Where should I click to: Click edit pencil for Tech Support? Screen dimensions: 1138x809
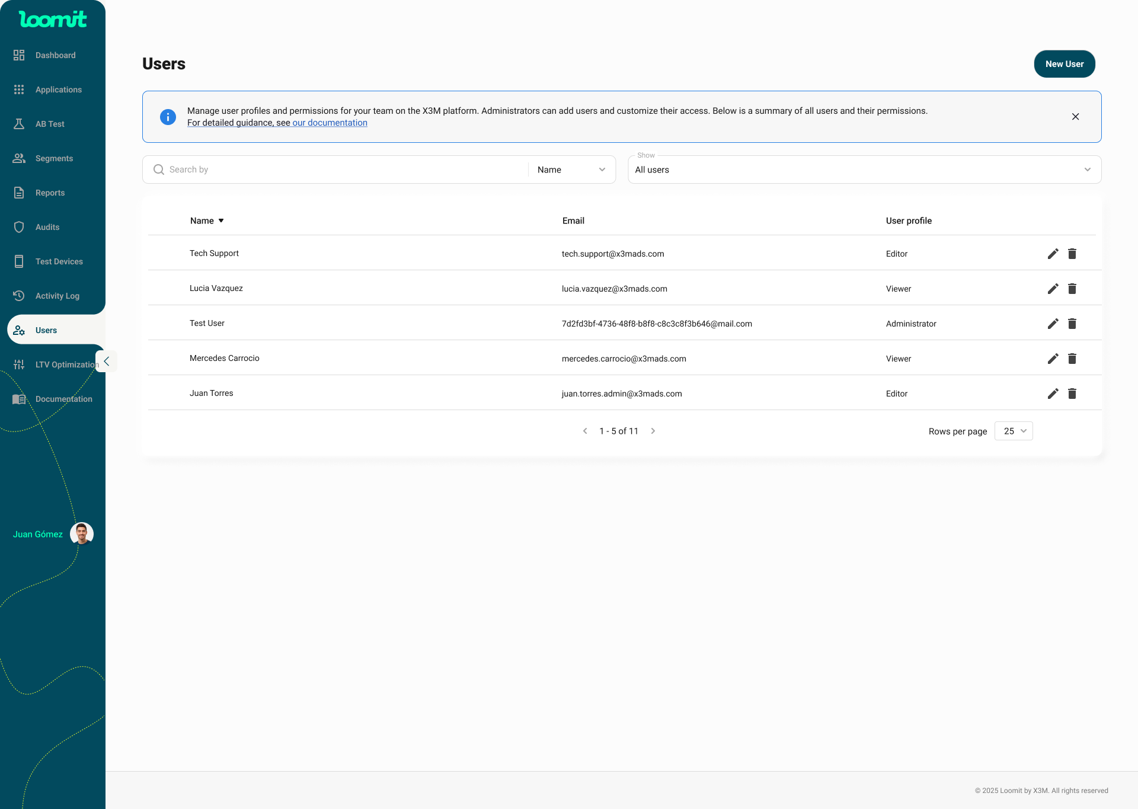(1053, 254)
